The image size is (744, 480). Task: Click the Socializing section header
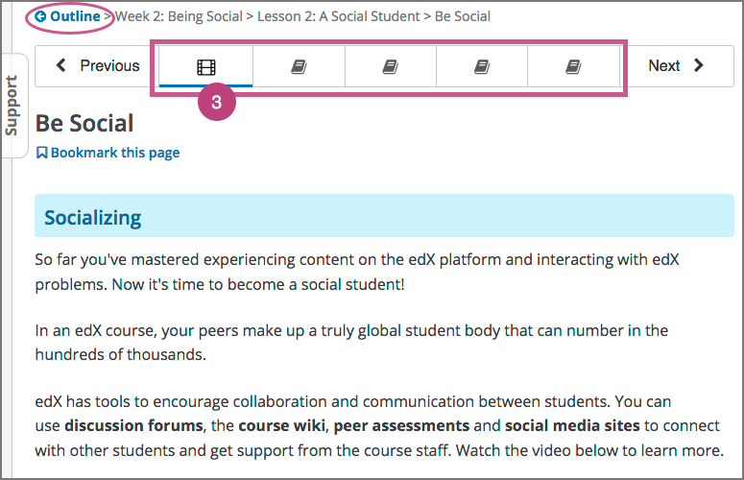(93, 217)
